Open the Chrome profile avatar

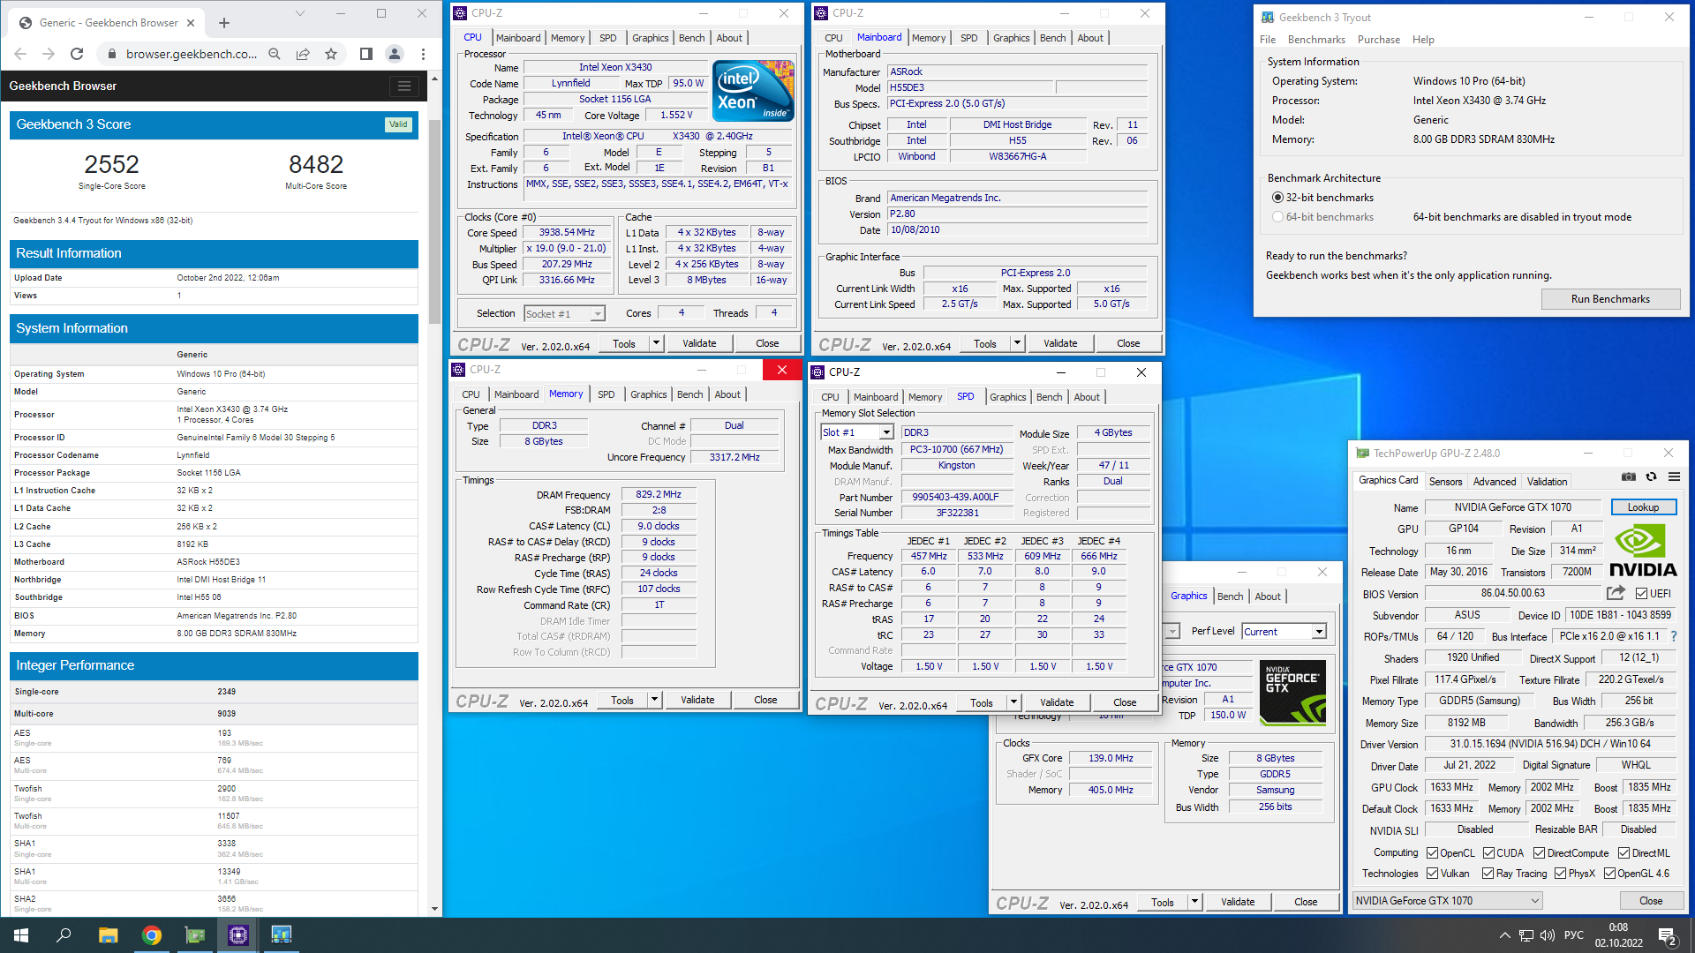(x=395, y=54)
